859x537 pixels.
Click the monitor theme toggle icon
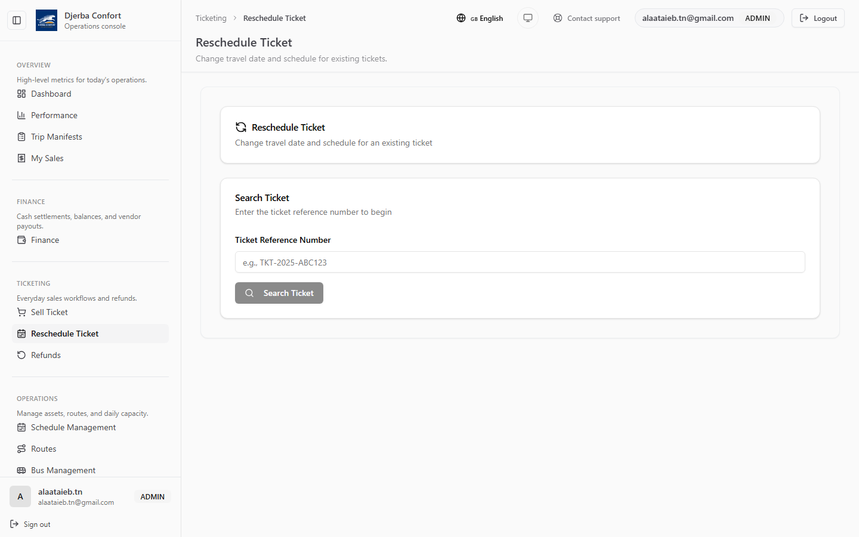pos(528,18)
